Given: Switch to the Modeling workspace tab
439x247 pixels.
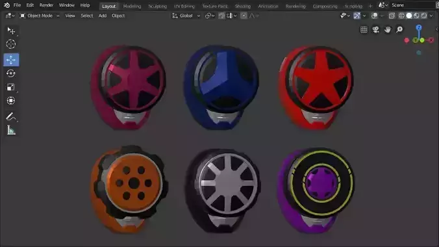Looking at the screenshot, I should pos(132,6).
